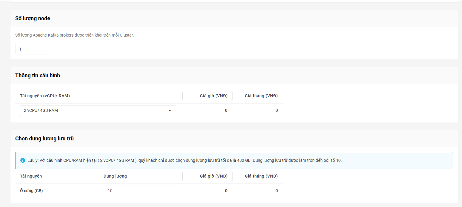This screenshot has width=462, height=207.
Task: Click hourly price 0 in the vCPU/RAM row
Action: pos(226,110)
